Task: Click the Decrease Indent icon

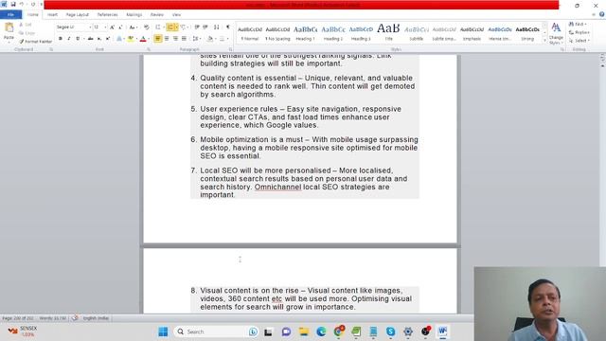Action: pos(197,27)
